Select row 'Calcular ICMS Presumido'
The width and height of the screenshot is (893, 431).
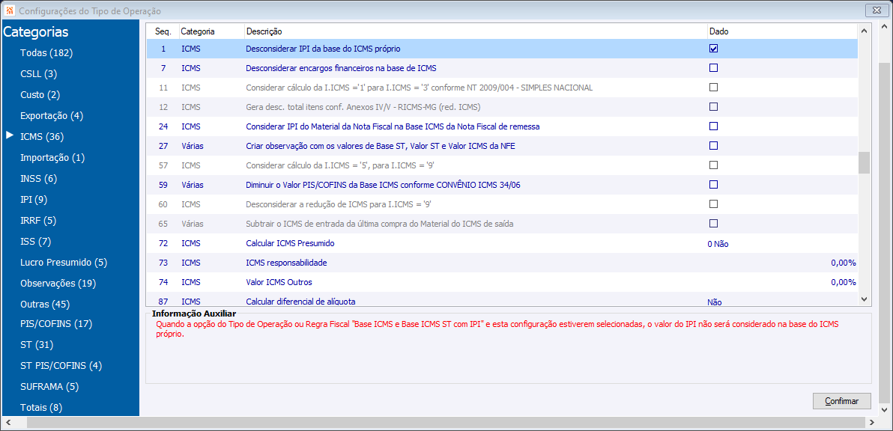(x=502, y=243)
